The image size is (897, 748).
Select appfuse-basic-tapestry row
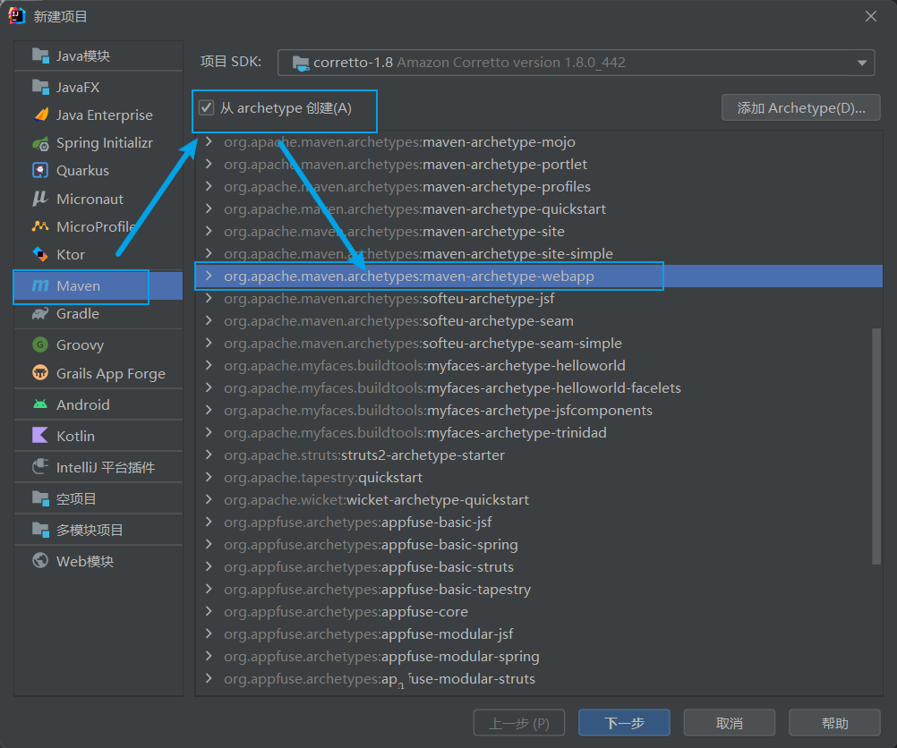coord(538,589)
